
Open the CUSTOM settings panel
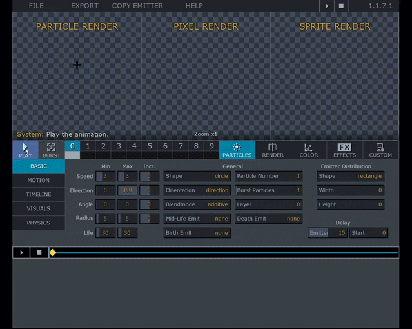tap(380, 150)
